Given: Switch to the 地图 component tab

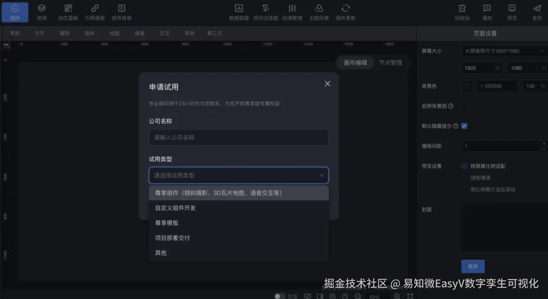Looking at the screenshot, I should tap(114, 33).
